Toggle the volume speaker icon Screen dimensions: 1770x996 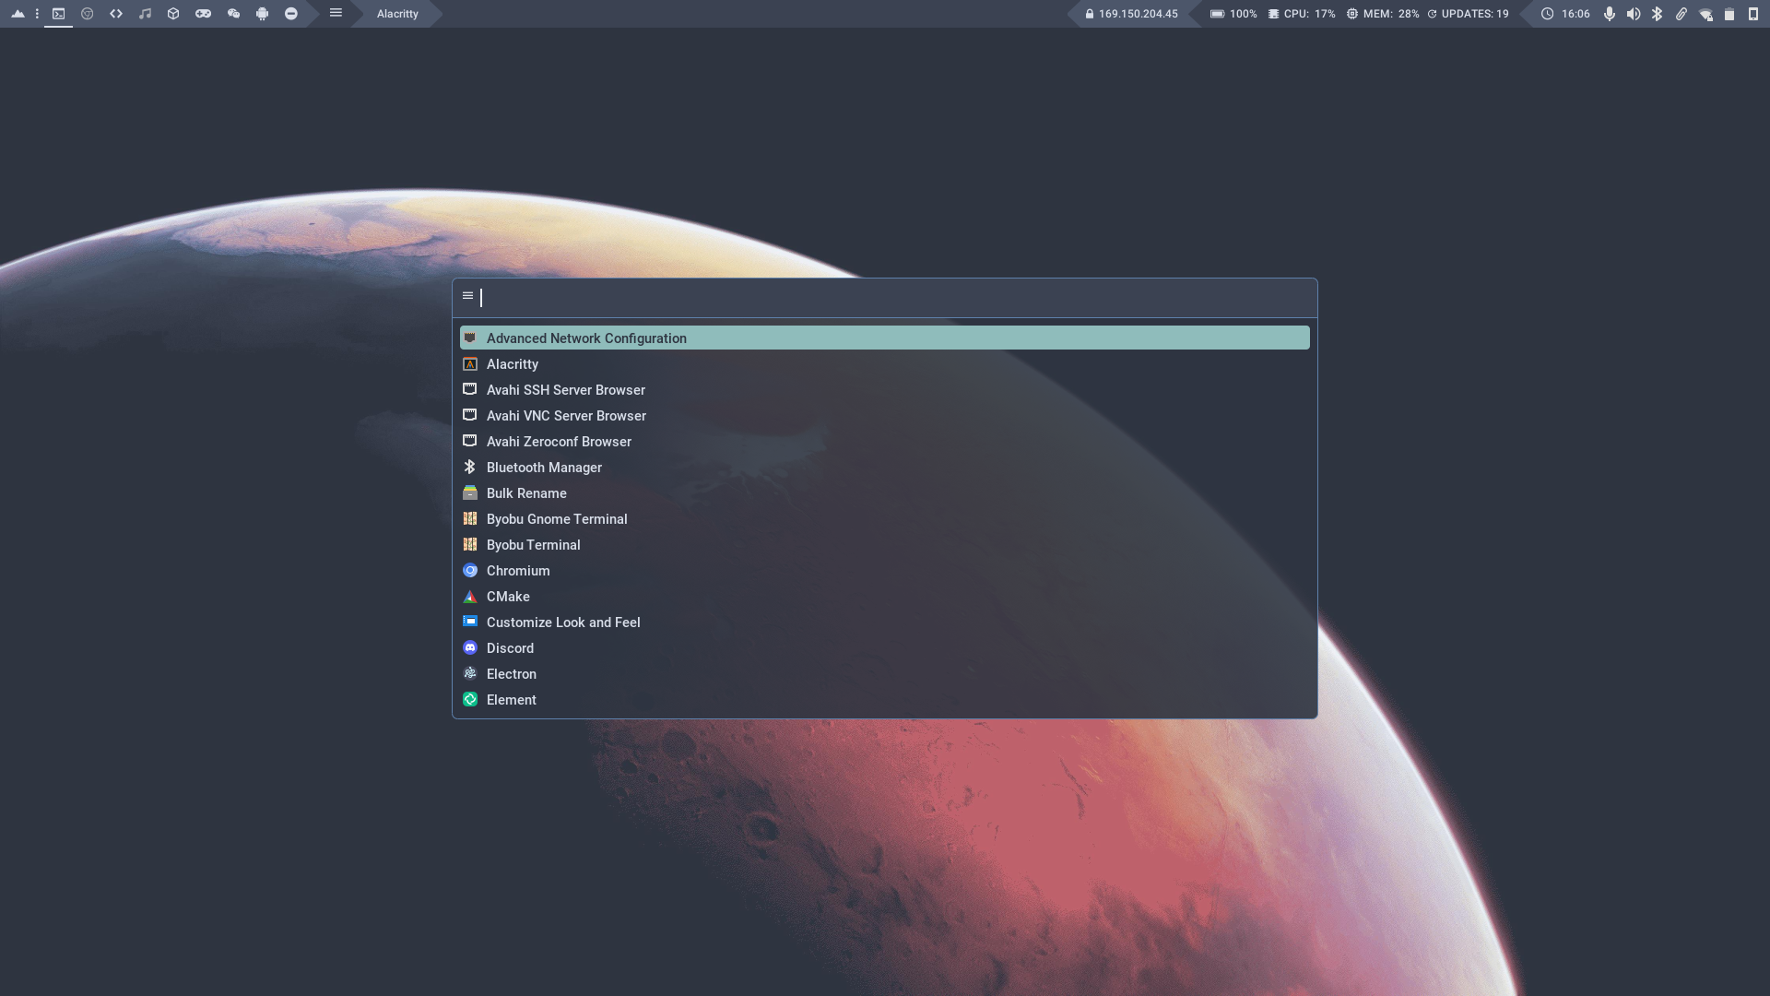point(1633,14)
